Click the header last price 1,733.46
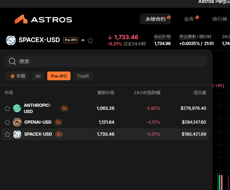The width and height of the screenshot is (230, 190). pos(126,37)
